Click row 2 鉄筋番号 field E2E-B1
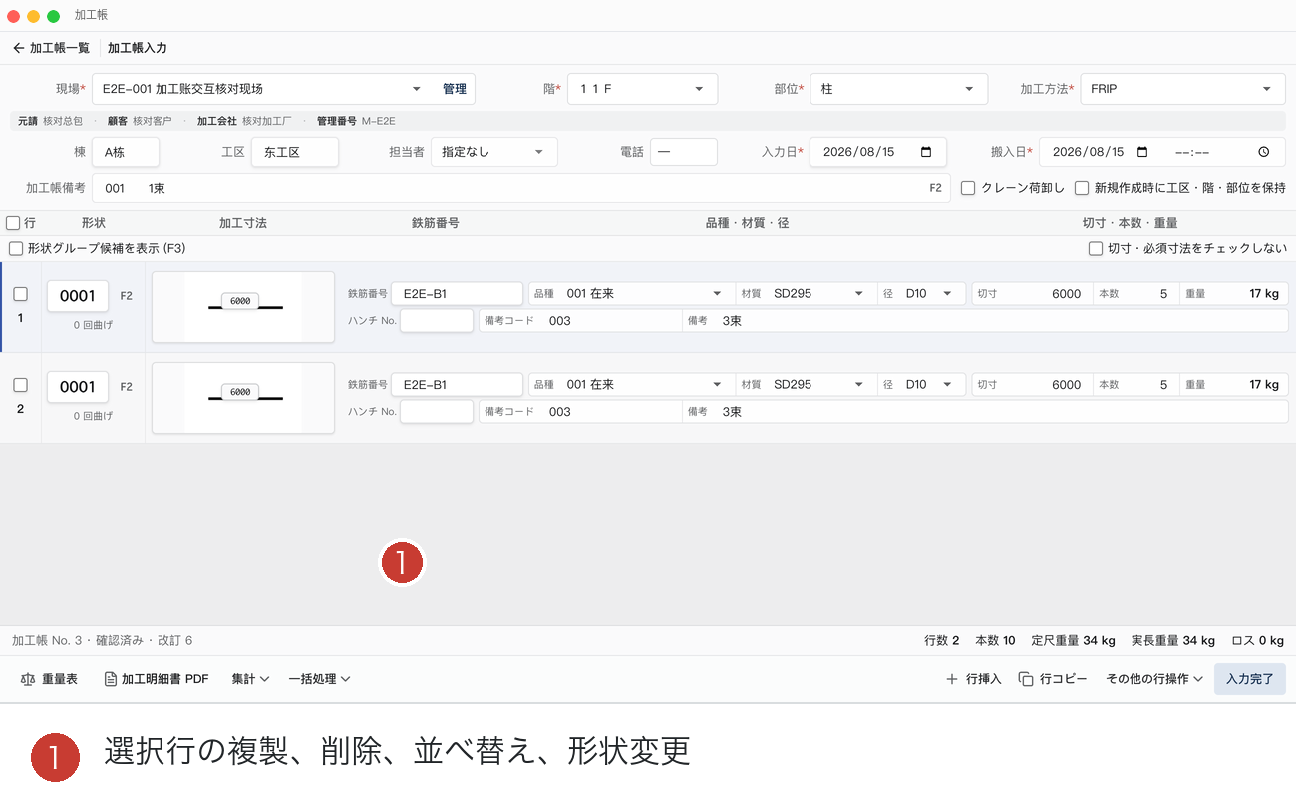This screenshot has width=1296, height=812. click(457, 385)
